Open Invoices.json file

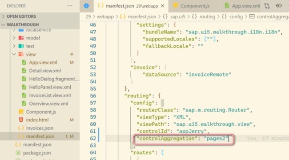click(x=40, y=128)
